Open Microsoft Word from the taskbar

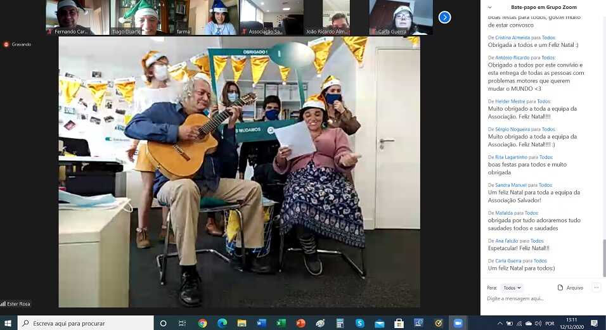click(x=262, y=323)
